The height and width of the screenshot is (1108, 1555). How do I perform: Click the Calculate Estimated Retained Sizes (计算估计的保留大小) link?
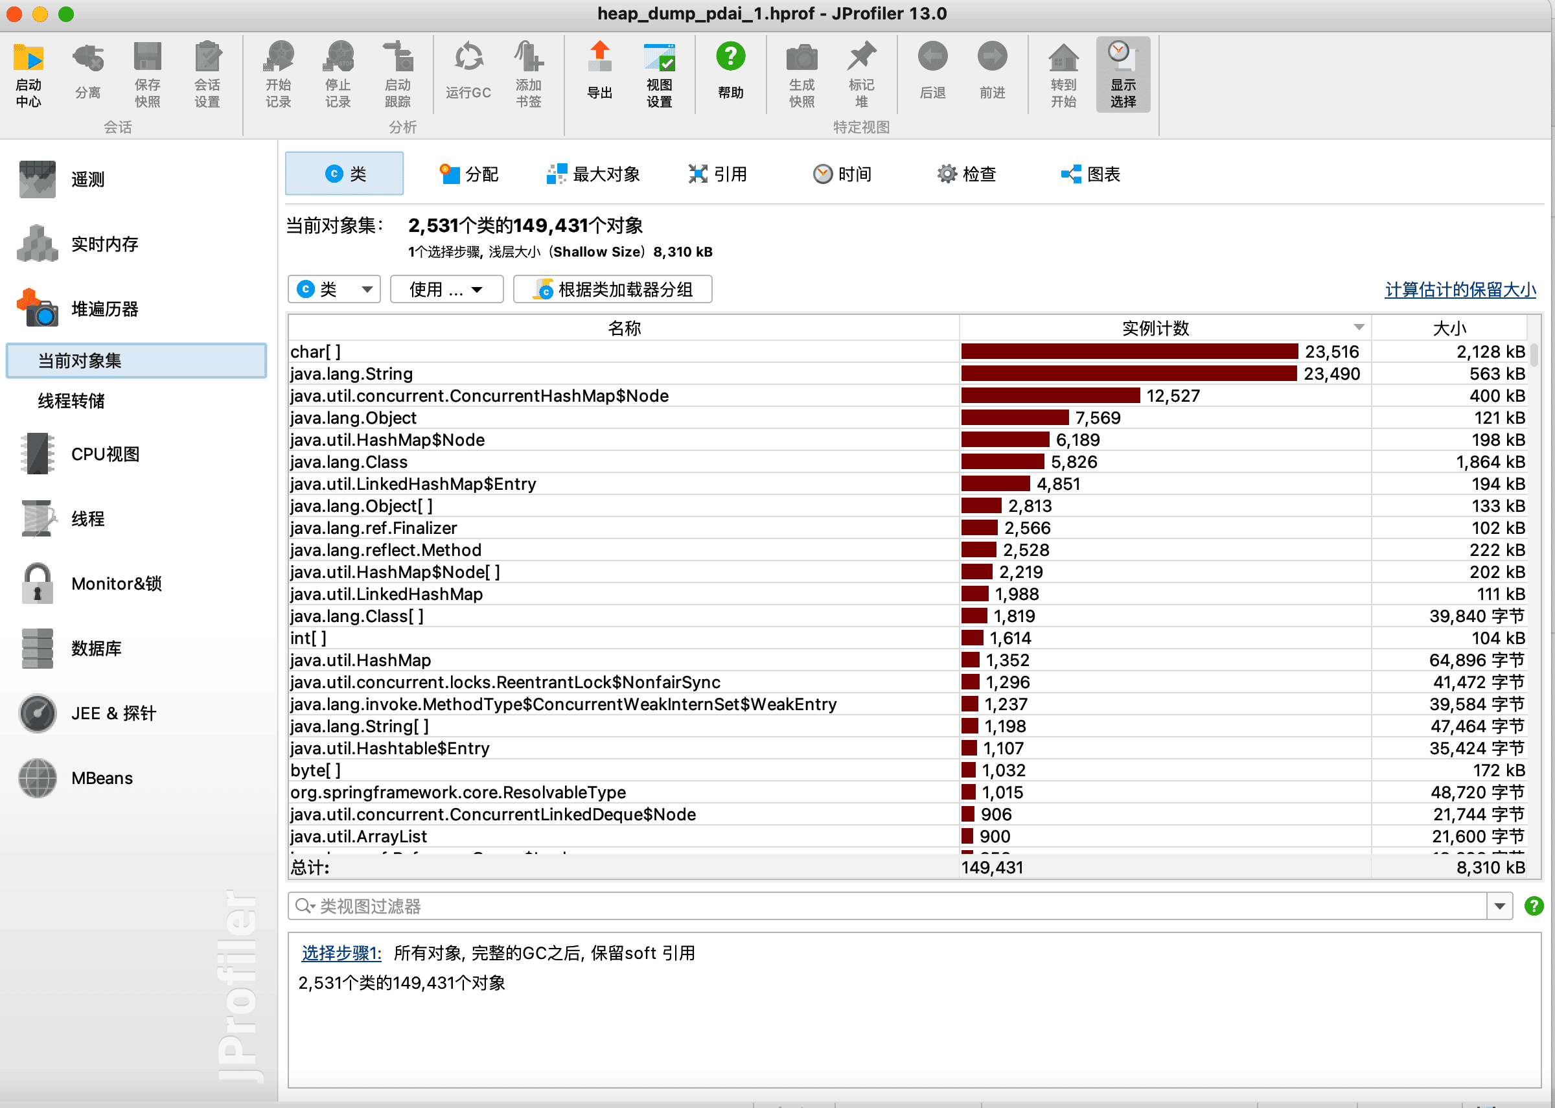tap(1460, 290)
